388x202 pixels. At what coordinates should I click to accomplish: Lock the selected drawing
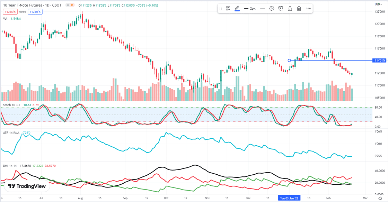coord(290,8)
